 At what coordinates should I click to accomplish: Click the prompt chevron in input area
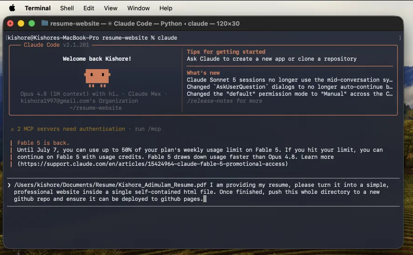pyautogui.click(x=9, y=185)
